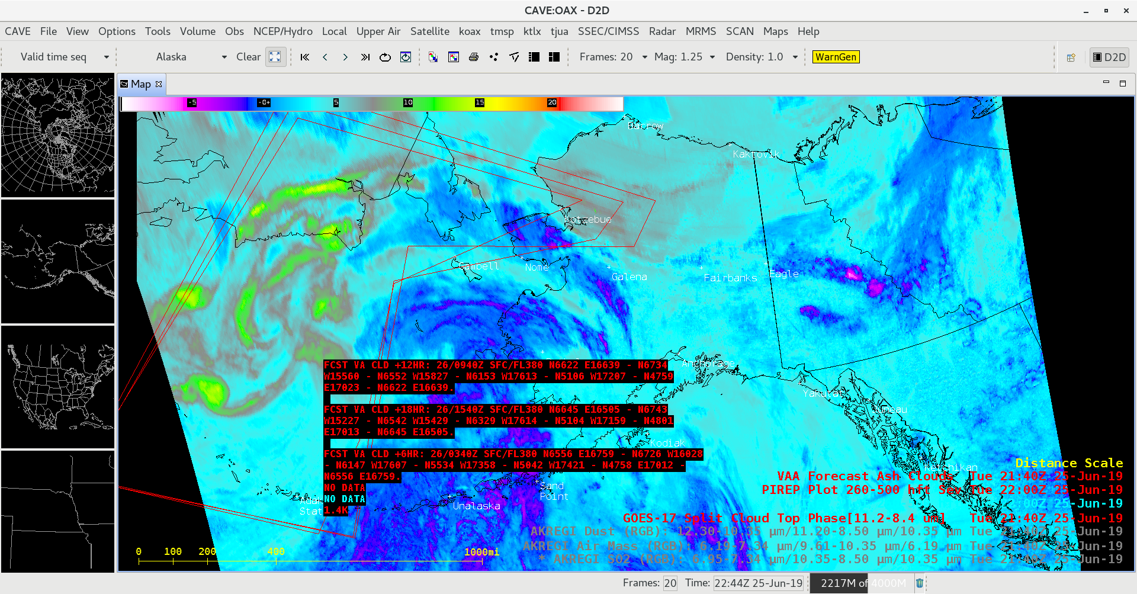Click the split cloud phase color bar
Image resolution: width=1137 pixels, height=594 pixels.
(x=372, y=104)
